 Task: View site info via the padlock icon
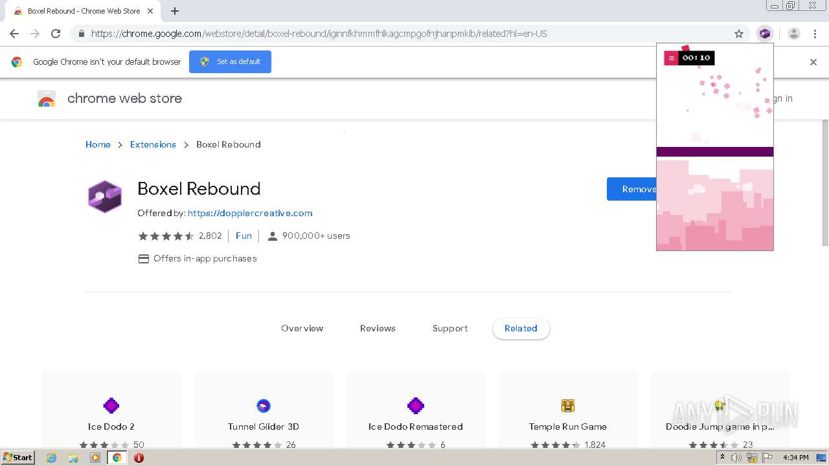click(81, 34)
